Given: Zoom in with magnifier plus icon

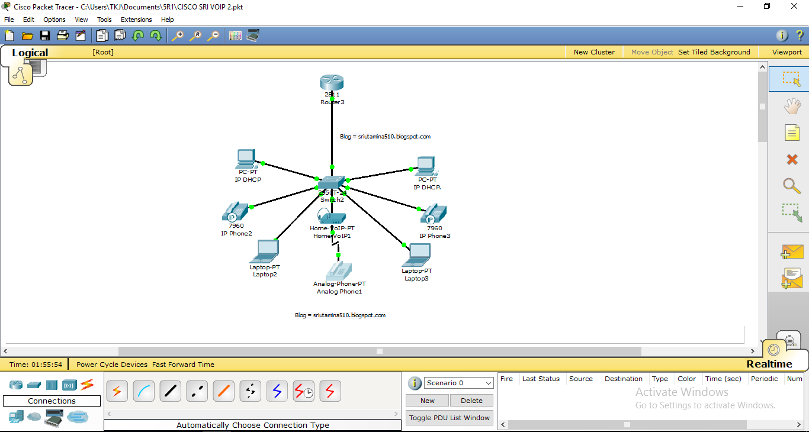Looking at the screenshot, I should point(178,36).
